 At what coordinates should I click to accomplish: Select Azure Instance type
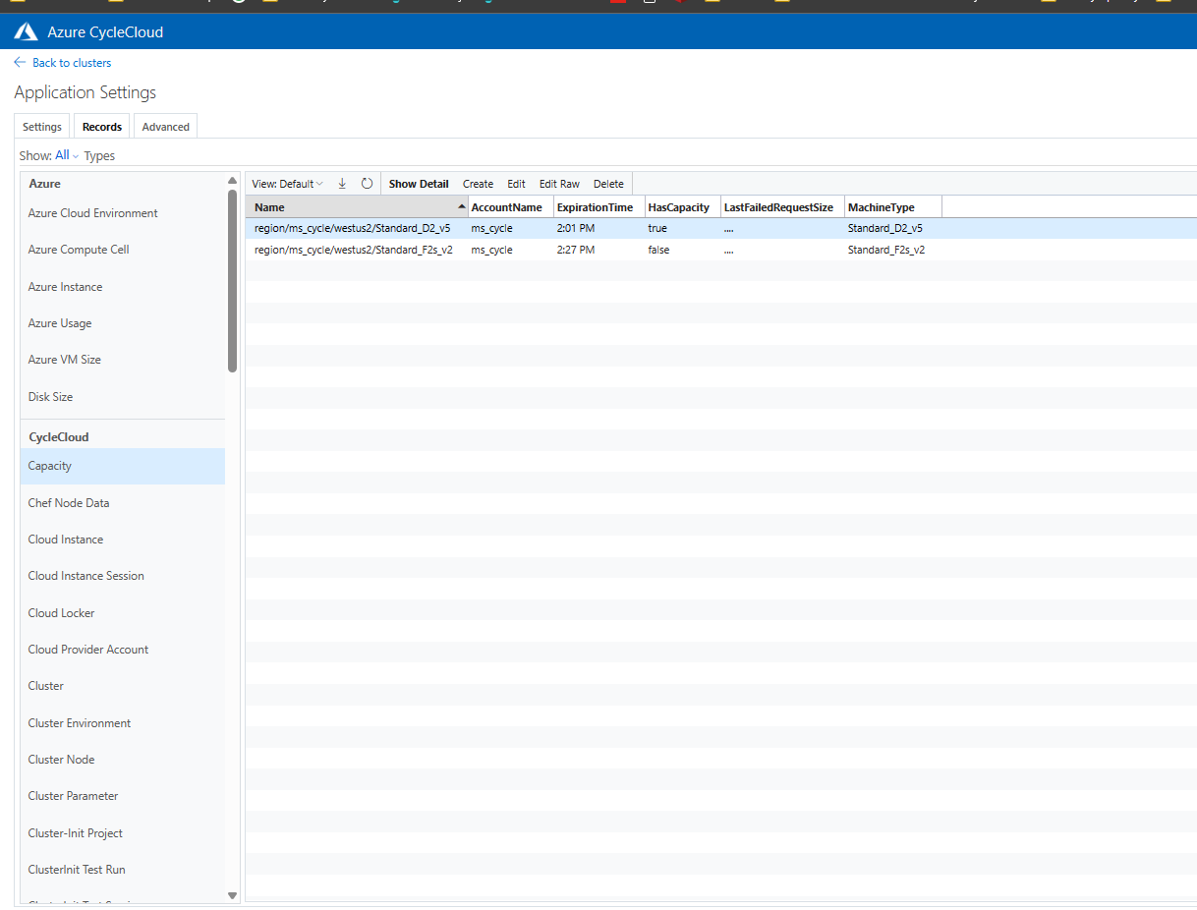[x=122, y=287]
